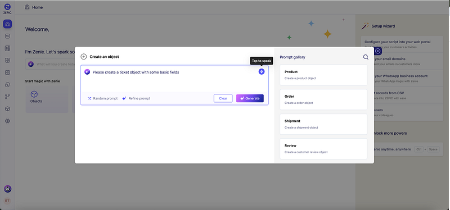This screenshot has width=450, height=210.
Task: Clear the prompt text
Action: pos(223,98)
